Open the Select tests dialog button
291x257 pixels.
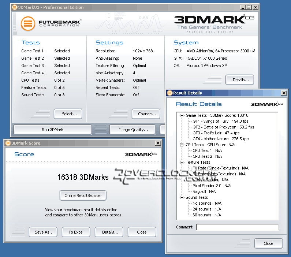(x=68, y=114)
